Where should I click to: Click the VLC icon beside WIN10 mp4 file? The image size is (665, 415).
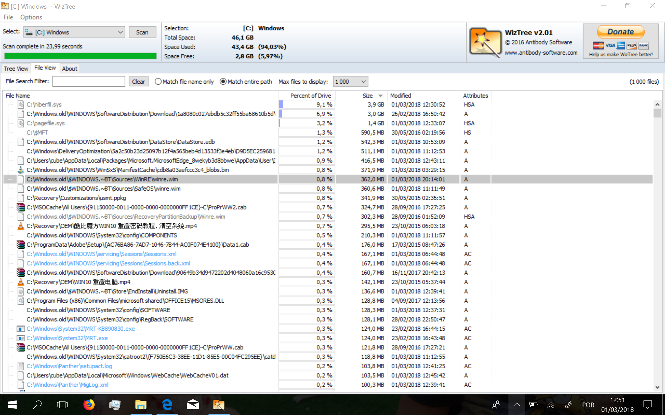(x=21, y=282)
